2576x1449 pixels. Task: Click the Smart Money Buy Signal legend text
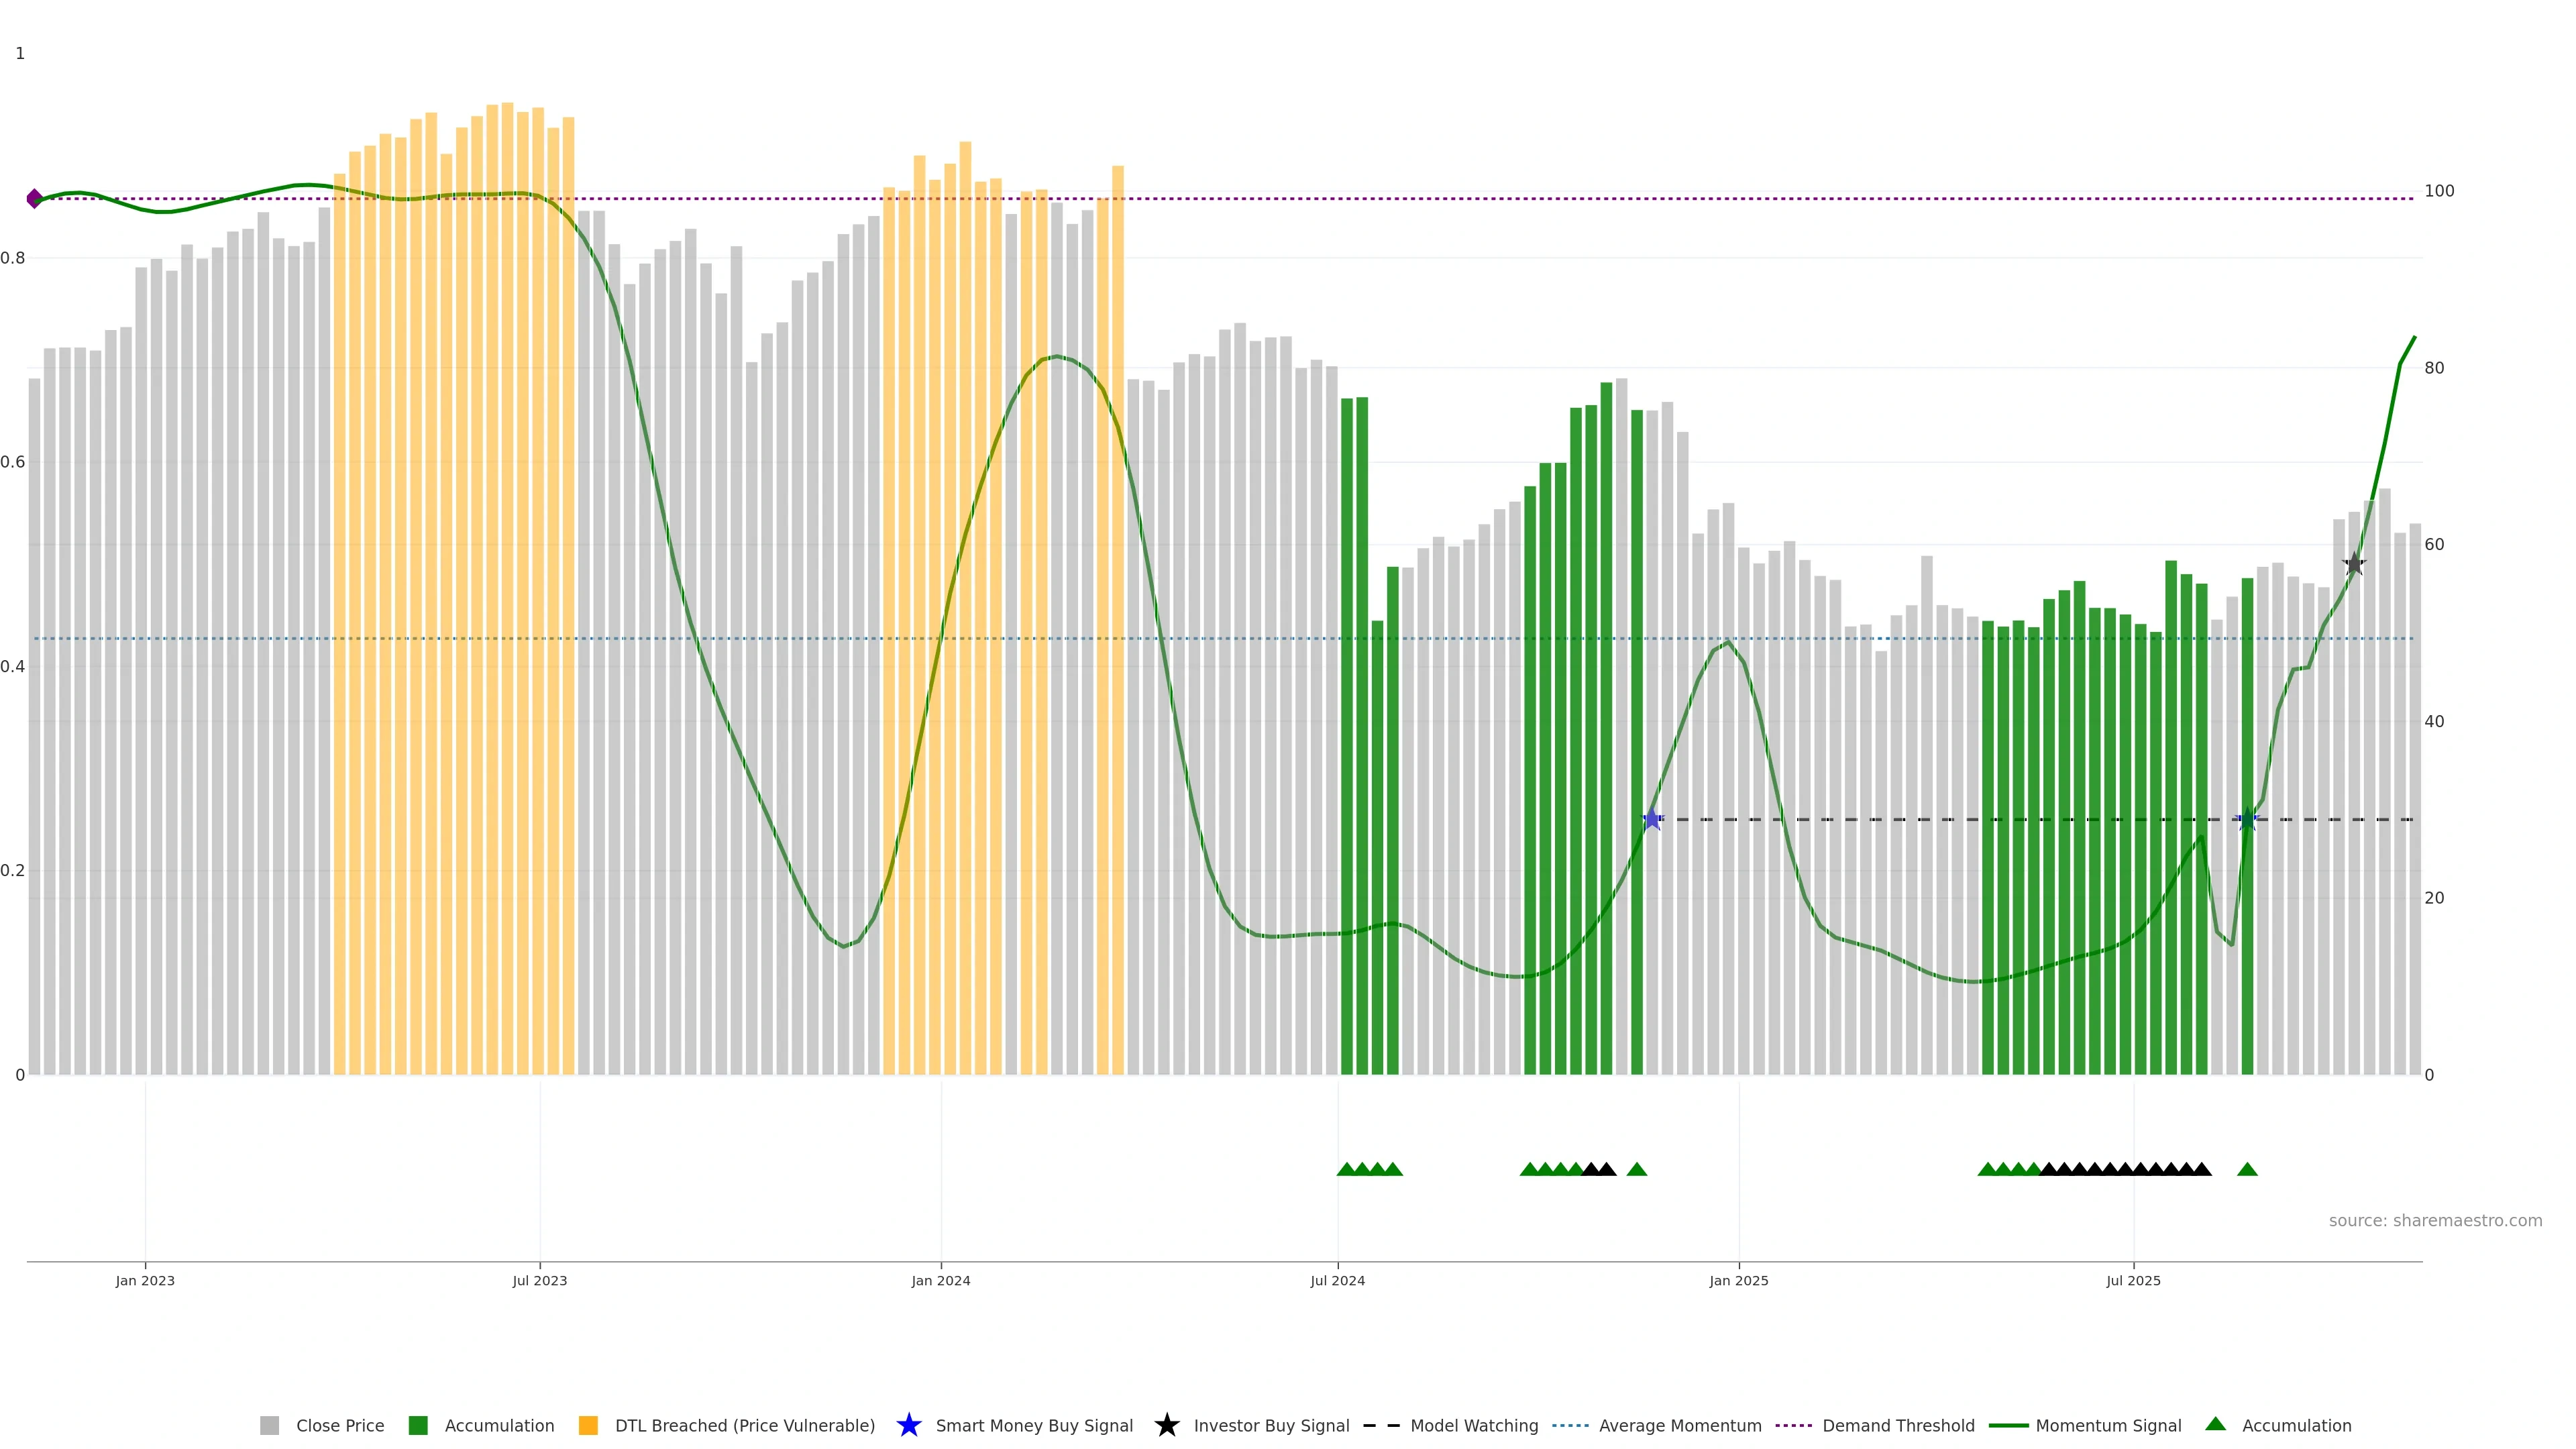pos(1033,1426)
